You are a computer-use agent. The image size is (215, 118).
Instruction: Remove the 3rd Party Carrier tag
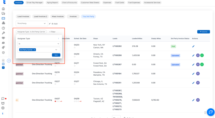tap(34, 50)
